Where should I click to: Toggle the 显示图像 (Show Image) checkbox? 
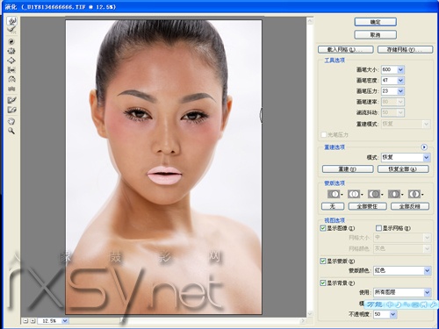[323, 228]
